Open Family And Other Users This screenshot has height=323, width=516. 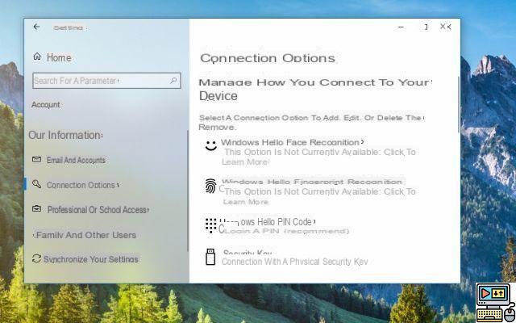tap(85, 235)
